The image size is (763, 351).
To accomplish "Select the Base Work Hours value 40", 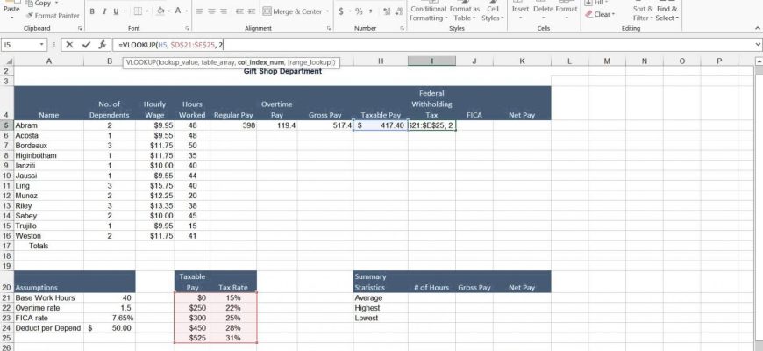I will [110, 297].
